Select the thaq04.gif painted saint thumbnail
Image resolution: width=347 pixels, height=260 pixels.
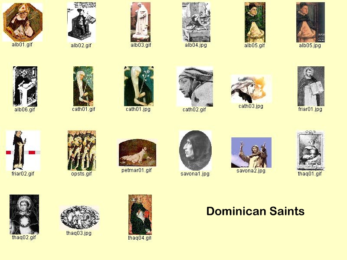(x=140, y=214)
